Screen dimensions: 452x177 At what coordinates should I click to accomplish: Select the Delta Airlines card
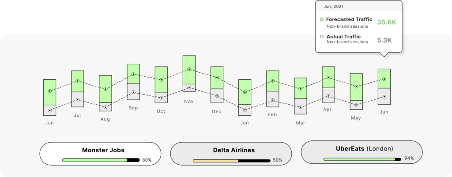(232, 153)
